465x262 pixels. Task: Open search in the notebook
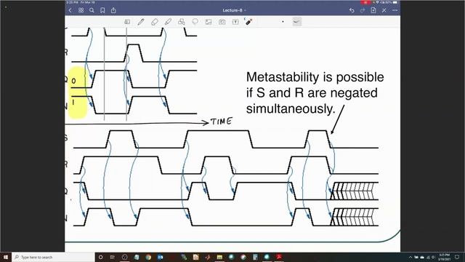(92, 10)
